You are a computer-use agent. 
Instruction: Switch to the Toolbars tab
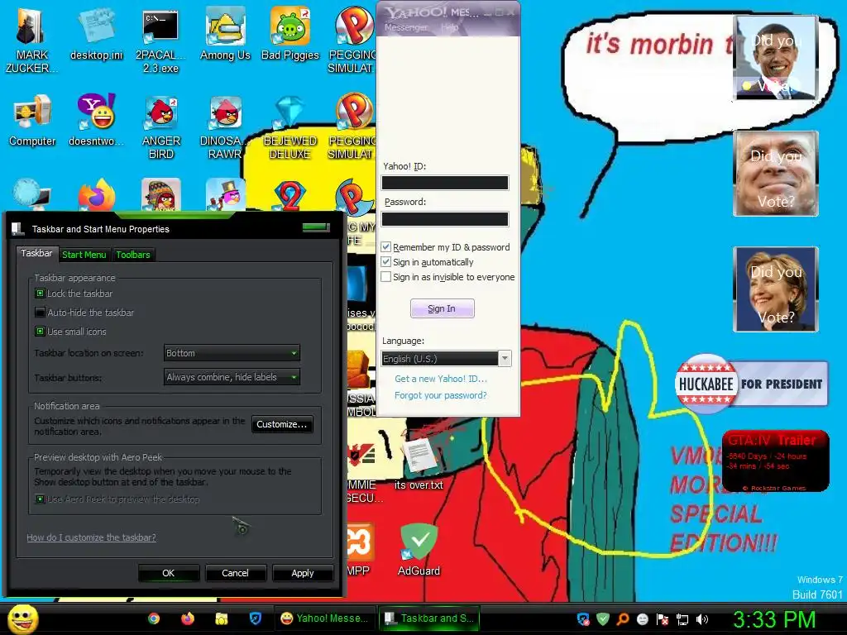pos(133,255)
